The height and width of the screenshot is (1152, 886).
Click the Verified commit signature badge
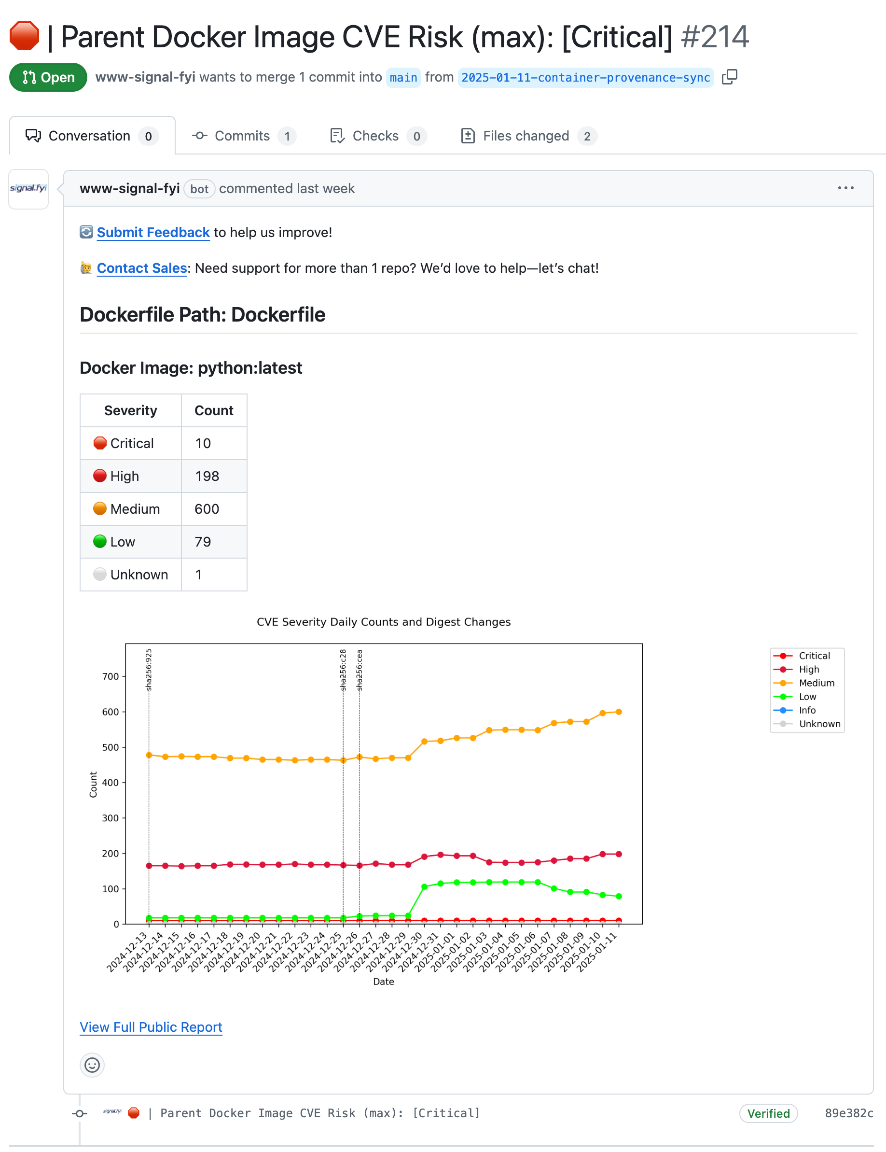point(768,1113)
